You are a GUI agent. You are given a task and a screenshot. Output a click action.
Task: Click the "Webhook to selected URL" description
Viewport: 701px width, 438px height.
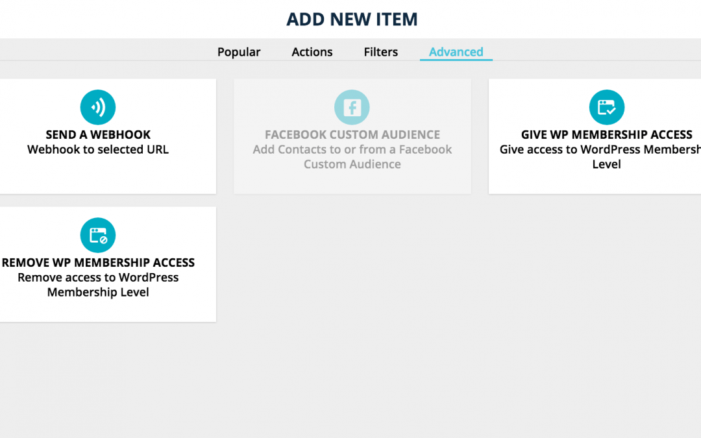98,150
